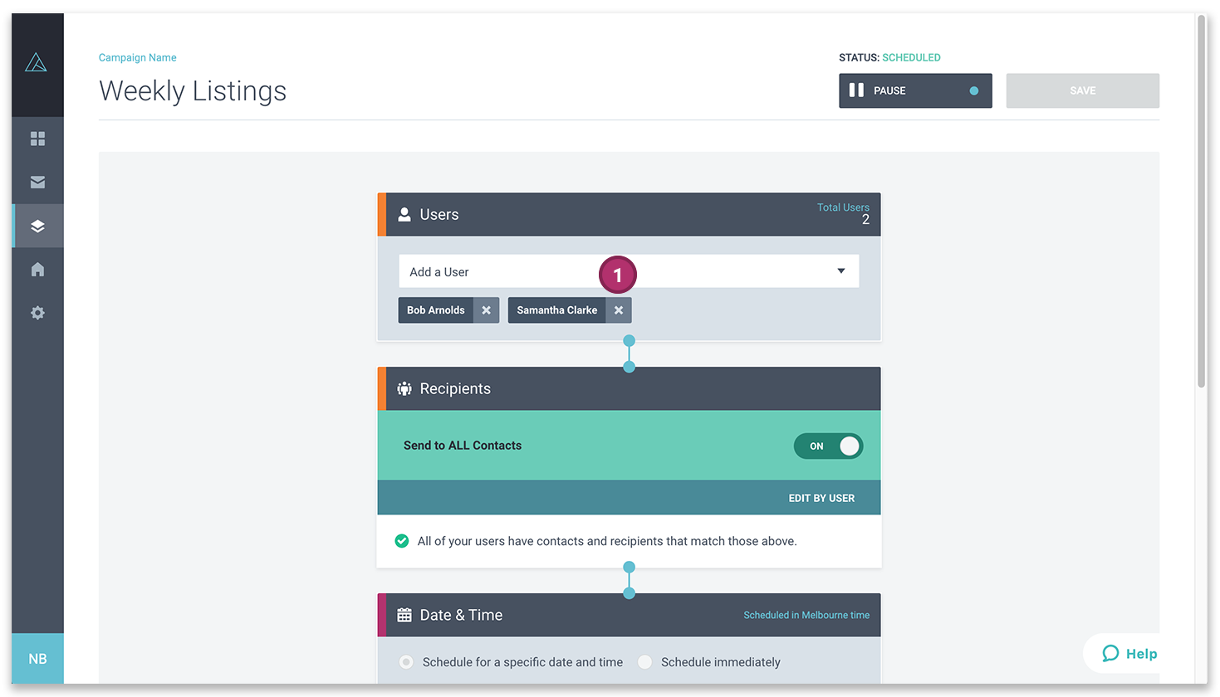The image size is (1220, 697).
Task: Select the home icon in sidebar
Action: click(37, 269)
